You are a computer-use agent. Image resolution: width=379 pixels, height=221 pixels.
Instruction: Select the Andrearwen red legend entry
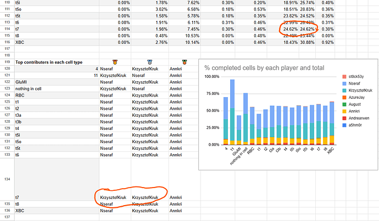(356, 118)
